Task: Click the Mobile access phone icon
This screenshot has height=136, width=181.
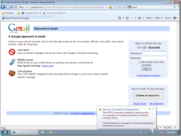Action: (12, 62)
